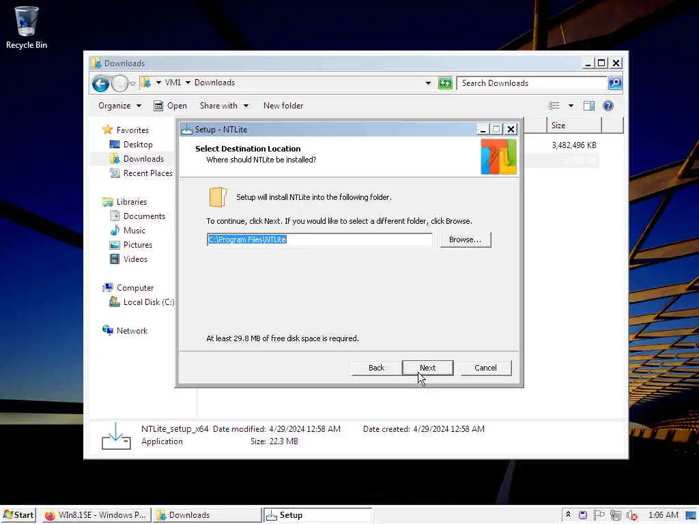Select VM1 in the address breadcrumb
This screenshot has height=524, width=699.
coord(173,83)
